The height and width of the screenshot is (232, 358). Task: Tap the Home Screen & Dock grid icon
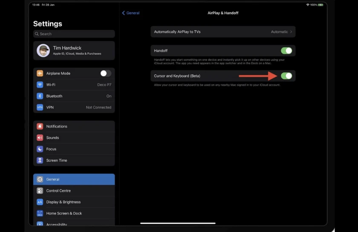40,213
